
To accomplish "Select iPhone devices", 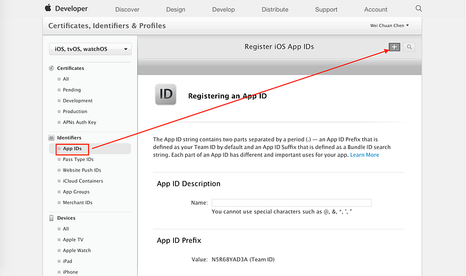I will click(x=70, y=272).
